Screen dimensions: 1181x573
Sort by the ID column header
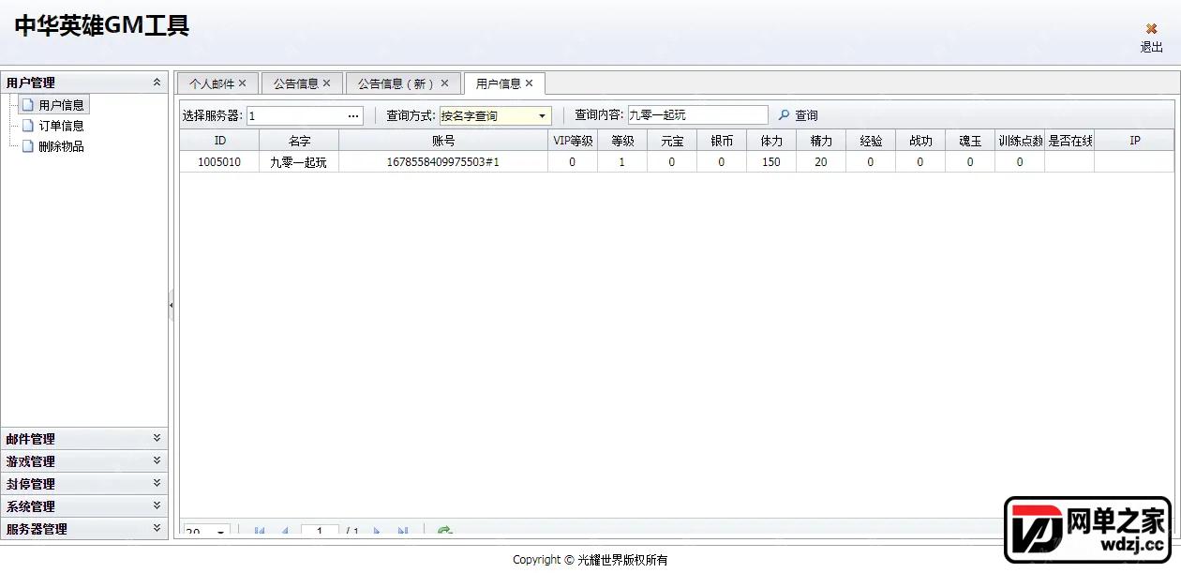(219, 141)
